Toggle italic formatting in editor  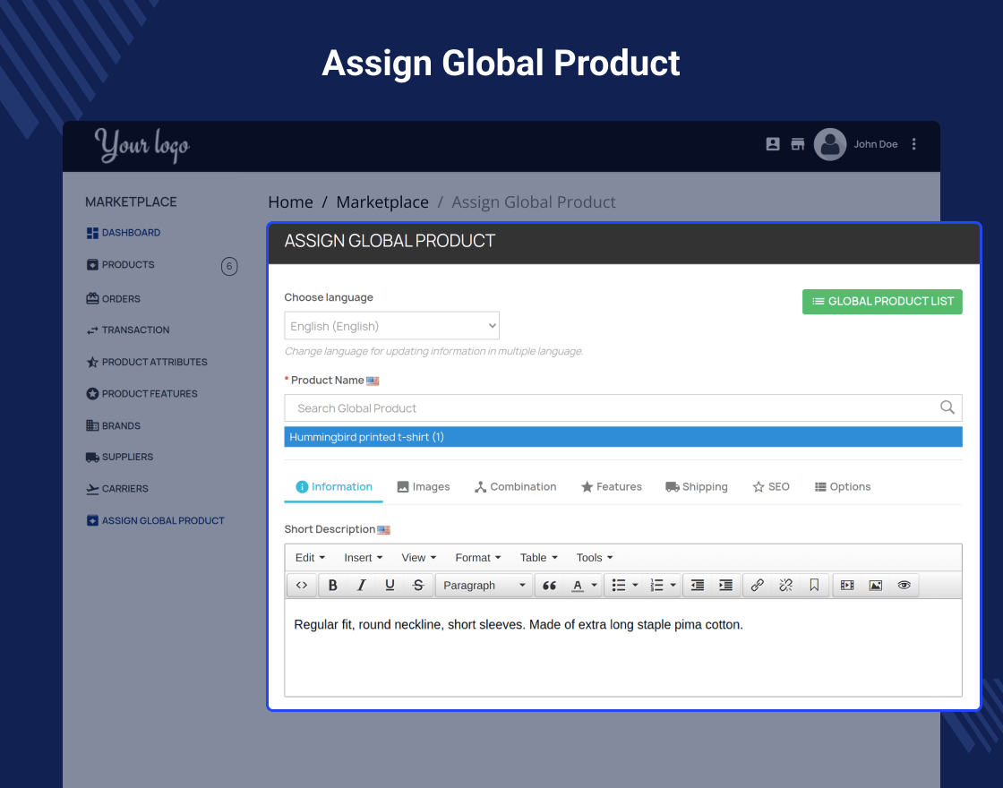point(361,586)
